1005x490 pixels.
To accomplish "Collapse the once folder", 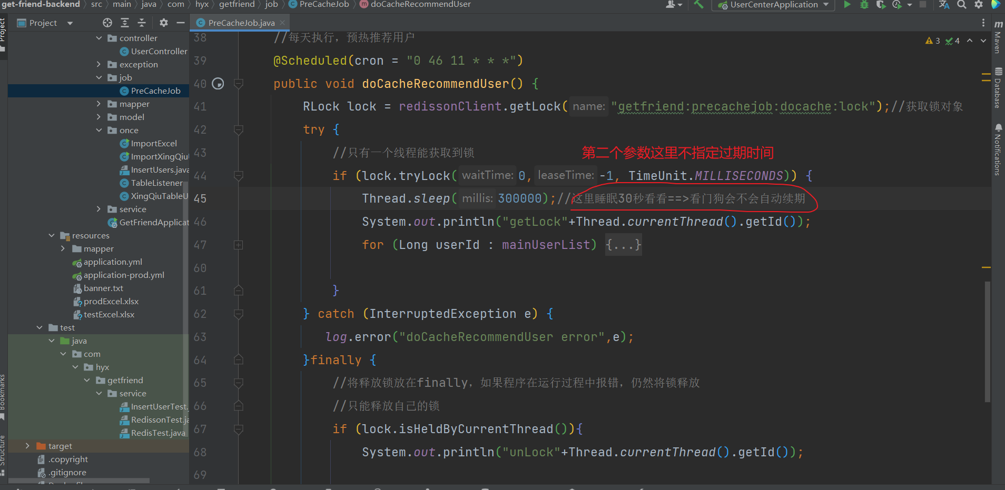I will coord(98,130).
